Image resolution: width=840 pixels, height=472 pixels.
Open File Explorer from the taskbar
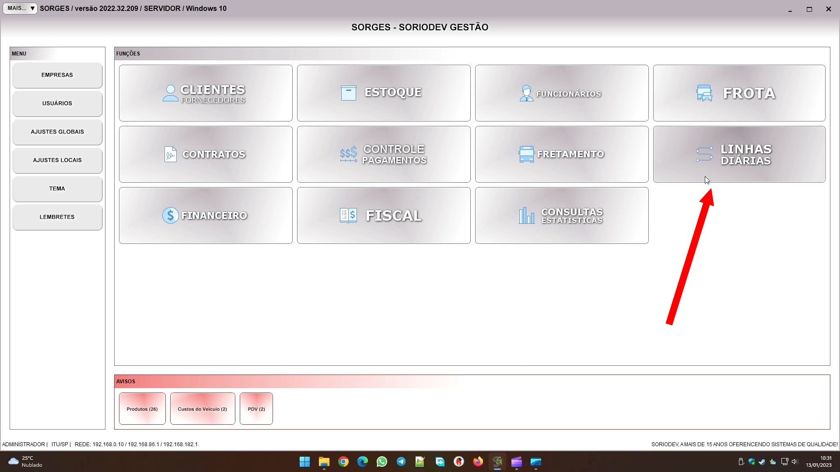324,462
